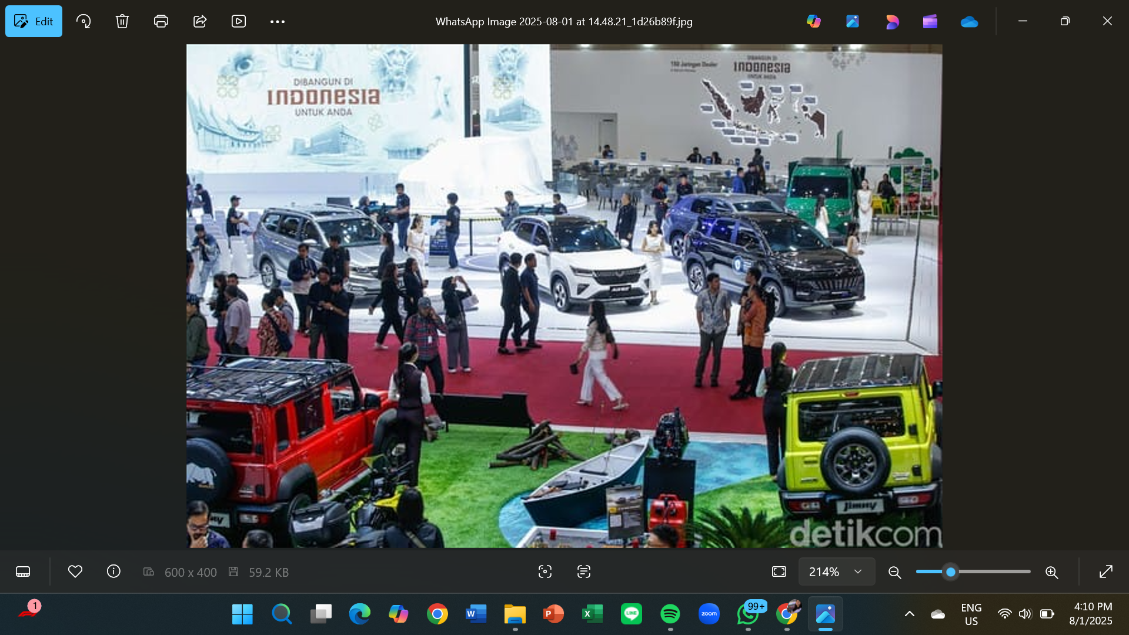This screenshot has height=635, width=1129.
Task: Open PowerPoint from the taskbar
Action: [x=554, y=614]
